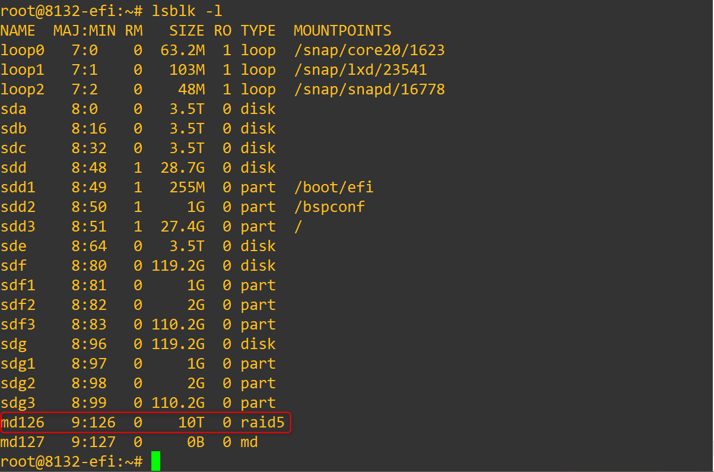Click the SIZE column header
Viewport: 714px width, 472px height.
pos(187,31)
